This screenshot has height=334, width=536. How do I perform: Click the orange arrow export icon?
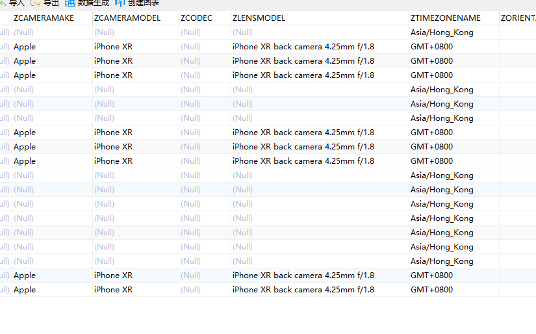click(x=35, y=3)
